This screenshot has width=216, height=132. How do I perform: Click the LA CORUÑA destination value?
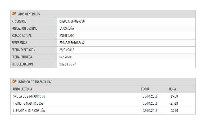coord(67,28)
